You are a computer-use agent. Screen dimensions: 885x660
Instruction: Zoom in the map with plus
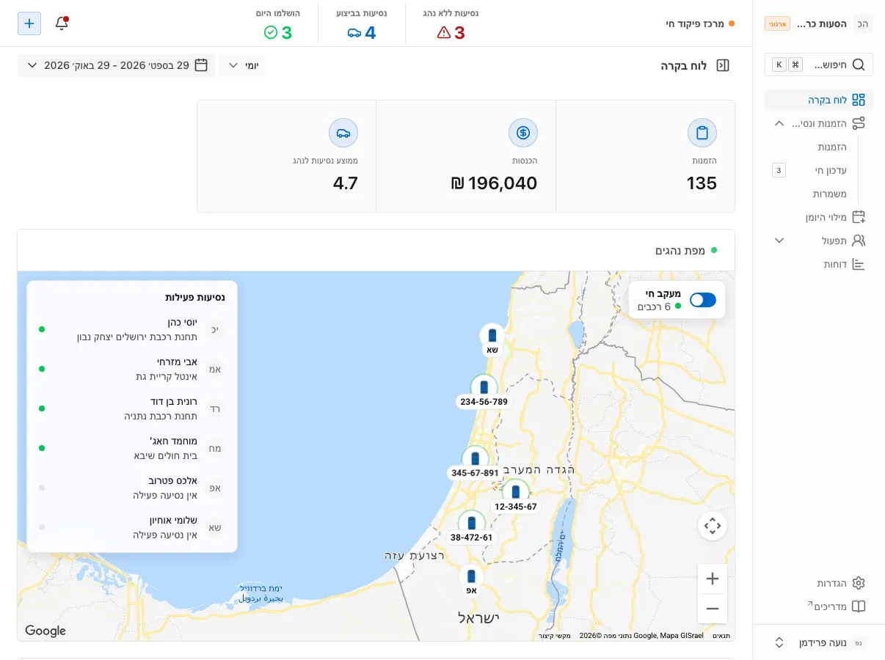pos(712,579)
